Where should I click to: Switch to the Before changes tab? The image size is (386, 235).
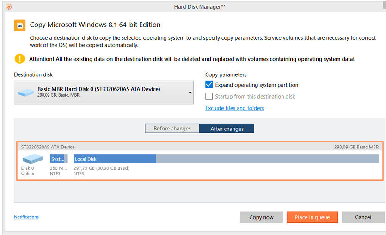click(172, 129)
